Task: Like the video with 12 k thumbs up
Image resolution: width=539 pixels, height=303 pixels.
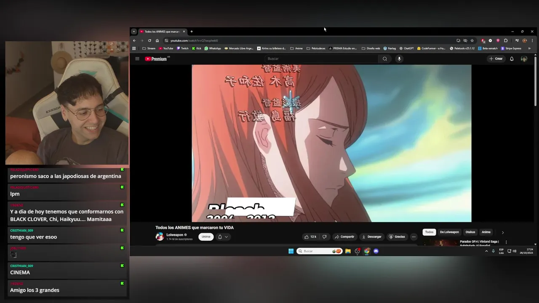Action: pos(311,237)
